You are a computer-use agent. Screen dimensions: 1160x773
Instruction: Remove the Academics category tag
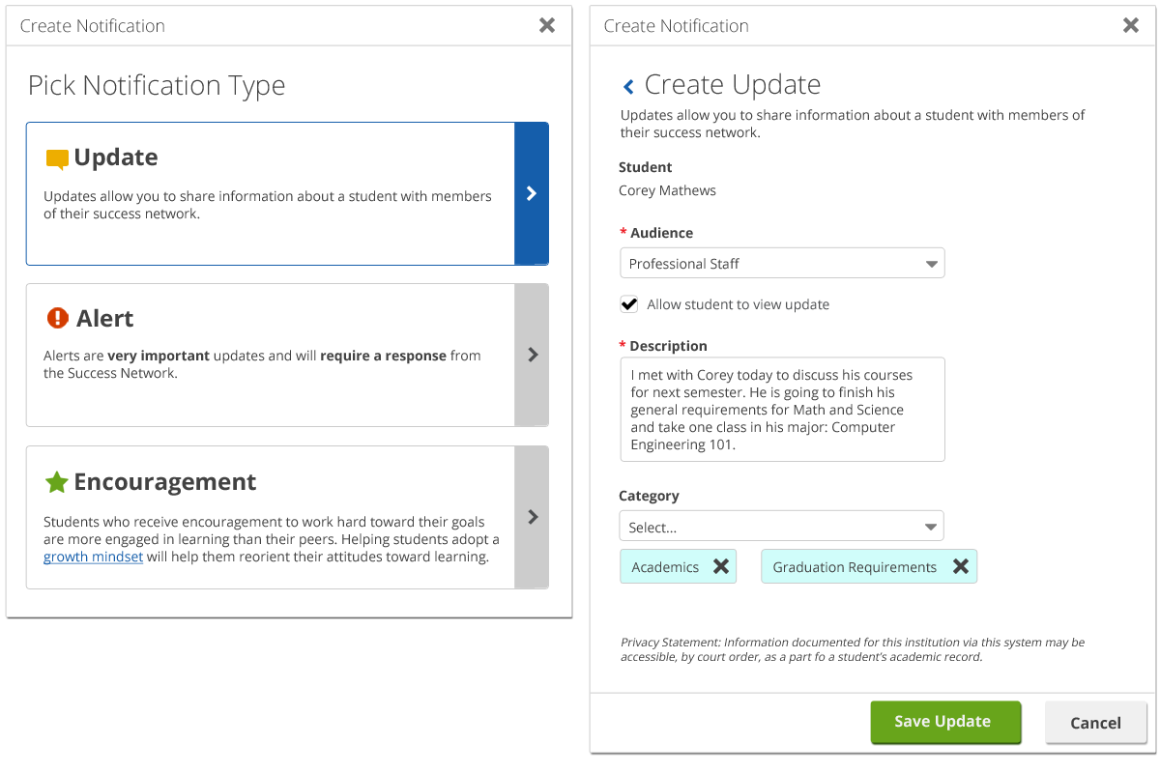(720, 566)
